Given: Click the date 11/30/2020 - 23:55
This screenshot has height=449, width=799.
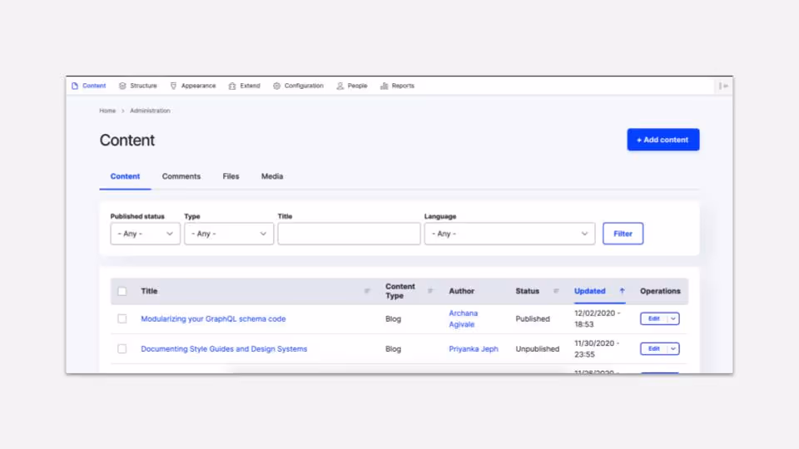Looking at the screenshot, I should (x=597, y=348).
